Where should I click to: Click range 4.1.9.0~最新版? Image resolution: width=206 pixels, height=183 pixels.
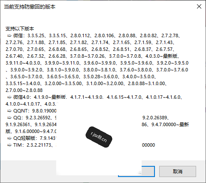50,97
